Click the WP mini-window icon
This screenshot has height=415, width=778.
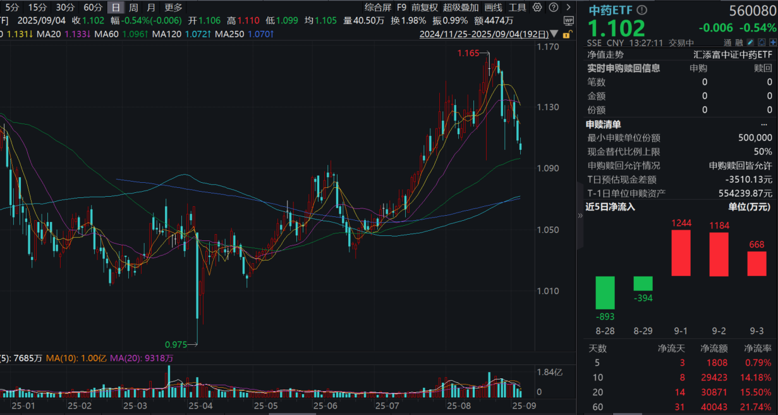569,20
